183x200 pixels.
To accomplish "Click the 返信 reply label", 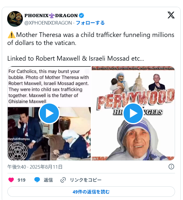I will [x=48, y=180].
